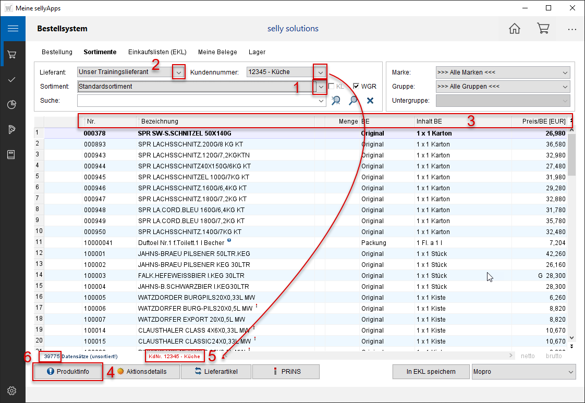Click the checkmark icon in left sidebar

coord(13,79)
